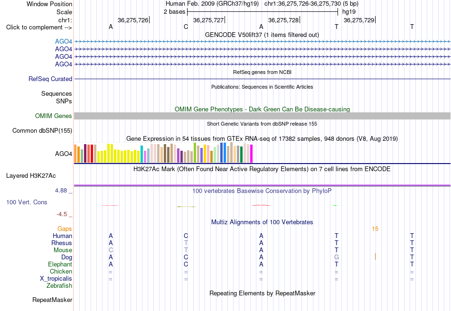Click the 'Click to complement -->' label
Screen dimensions: 451x311
point(39,27)
